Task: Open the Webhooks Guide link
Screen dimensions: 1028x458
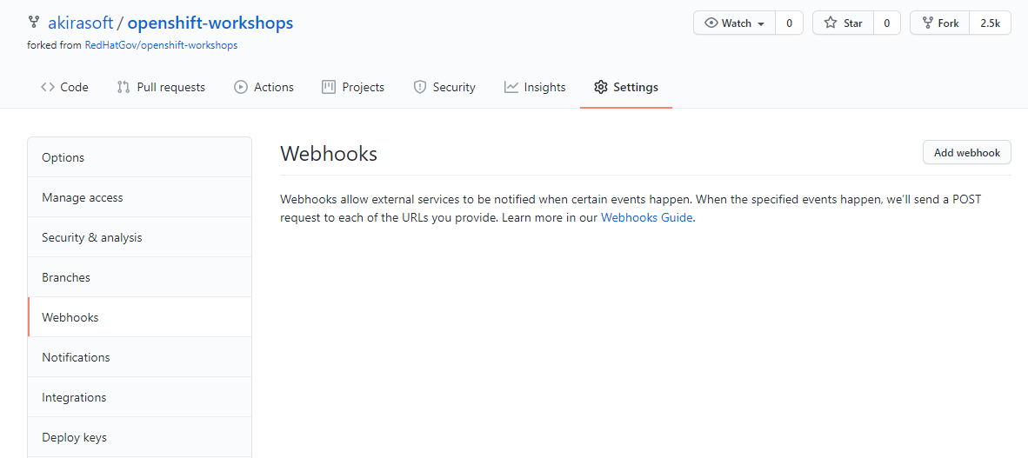Action: pos(647,218)
